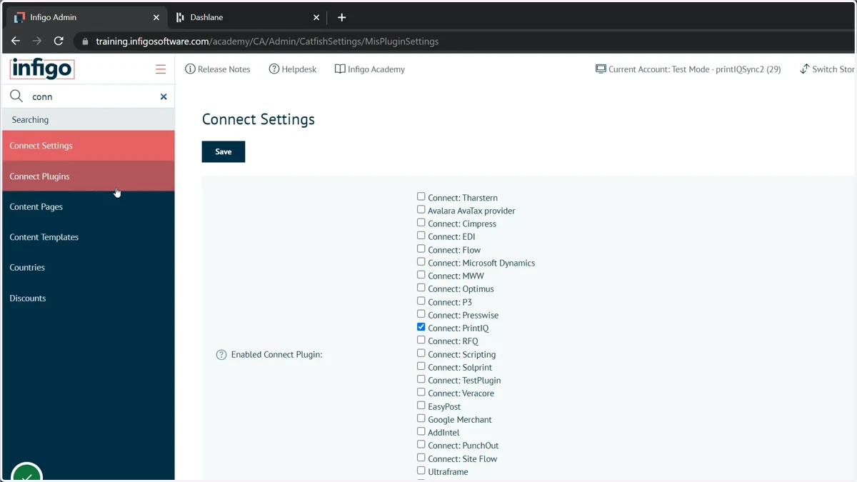Open a new browser tab

click(341, 17)
